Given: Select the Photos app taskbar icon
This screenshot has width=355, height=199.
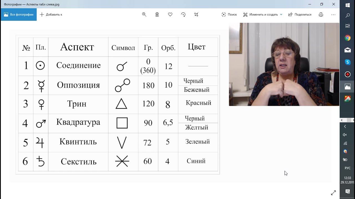Looking at the screenshot, I should click(x=348, y=87).
